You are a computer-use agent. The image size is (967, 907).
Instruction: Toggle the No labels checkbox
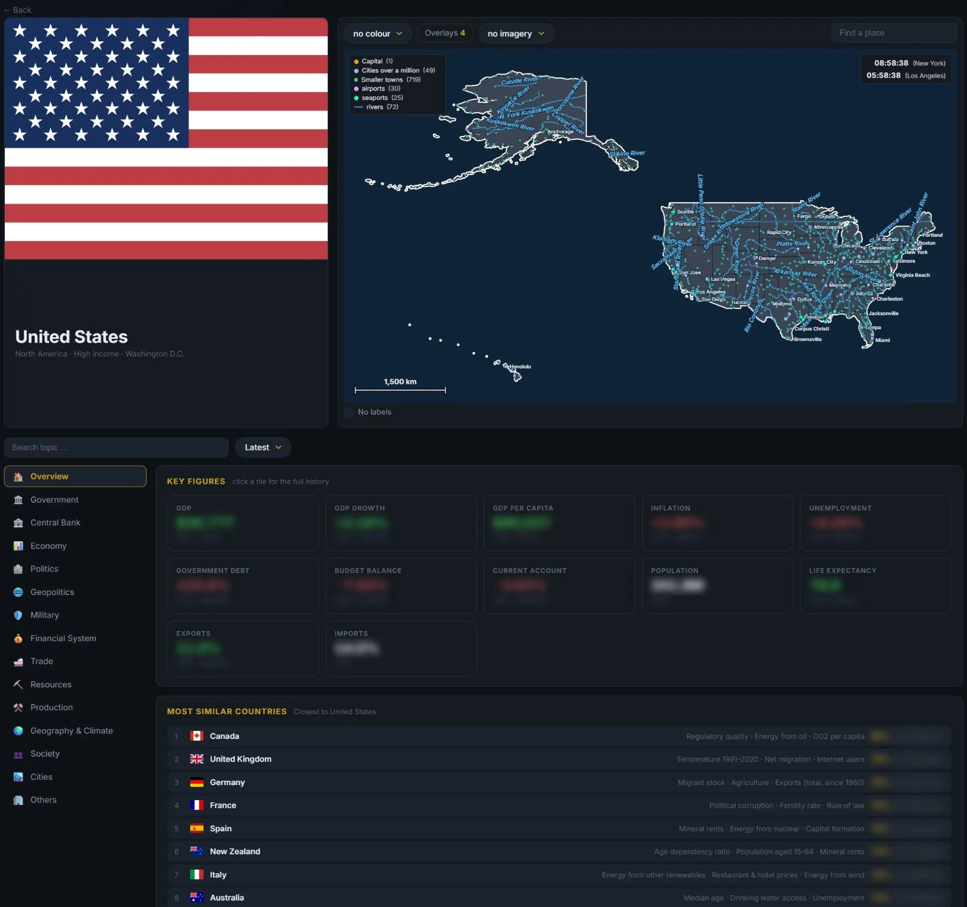349,412
